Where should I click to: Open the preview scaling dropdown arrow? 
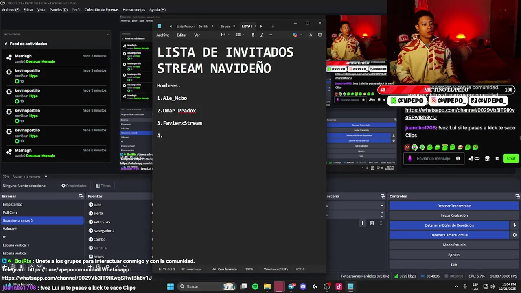tap(46, 177)
